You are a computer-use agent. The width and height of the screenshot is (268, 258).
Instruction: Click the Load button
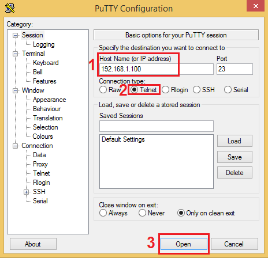click(234, 141)
